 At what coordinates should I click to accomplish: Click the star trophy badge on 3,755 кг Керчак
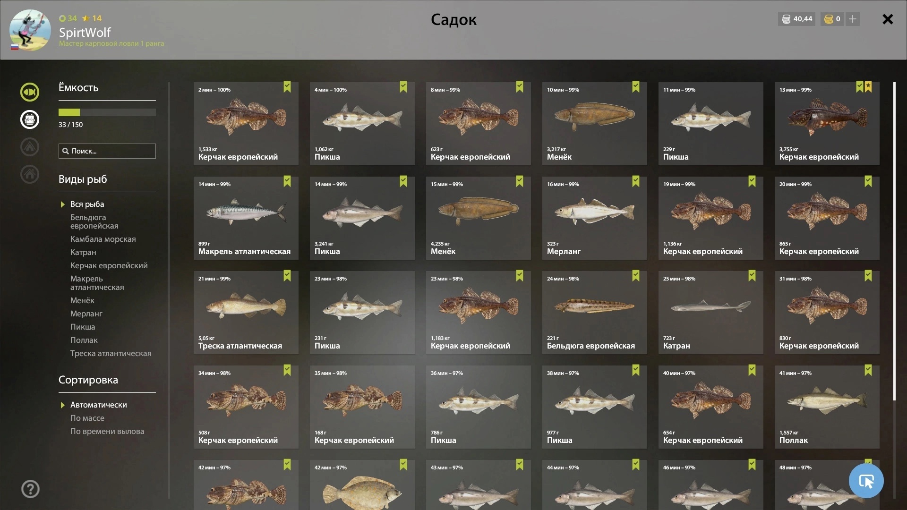point(868,87)
